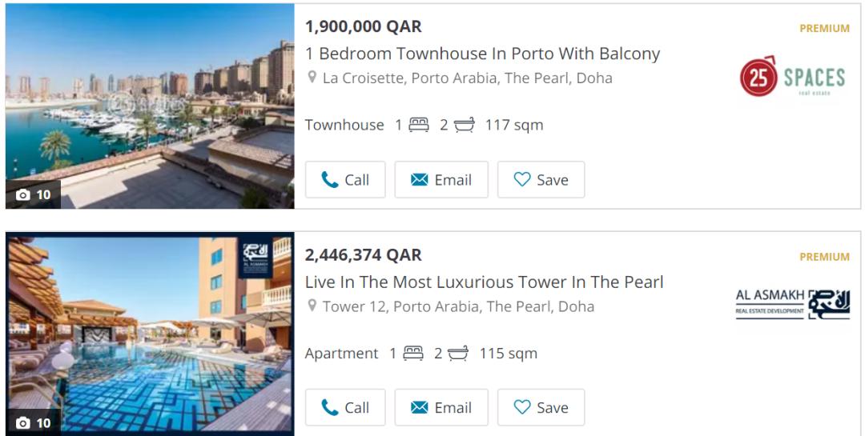Click location pin beside Tower 12 address
865x436 pixels.
coord(312,306)
